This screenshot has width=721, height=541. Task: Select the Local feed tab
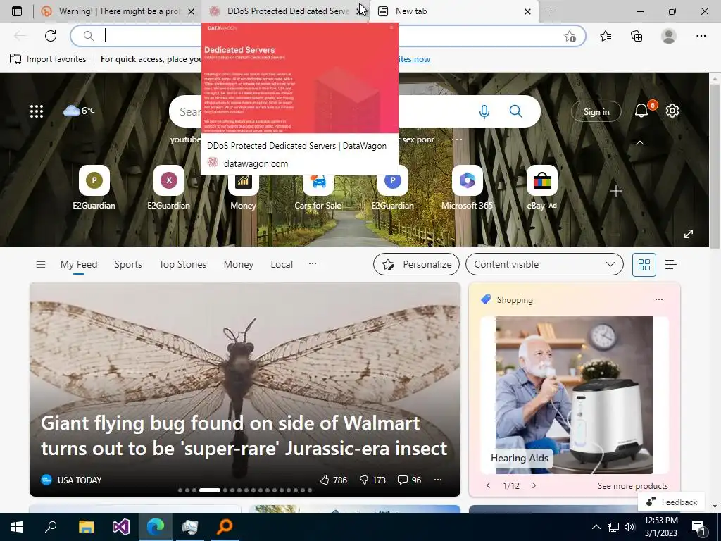[x=282, y=265]
